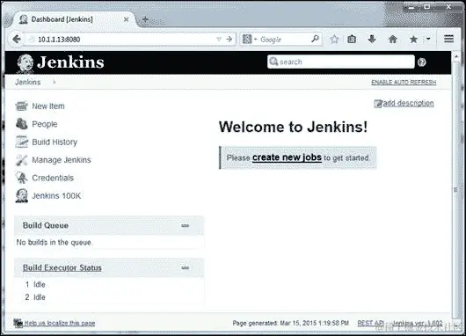The image size is (466, 336).
Task: Open the Jenkins 100K link
Action: click(x=56, y=195)
